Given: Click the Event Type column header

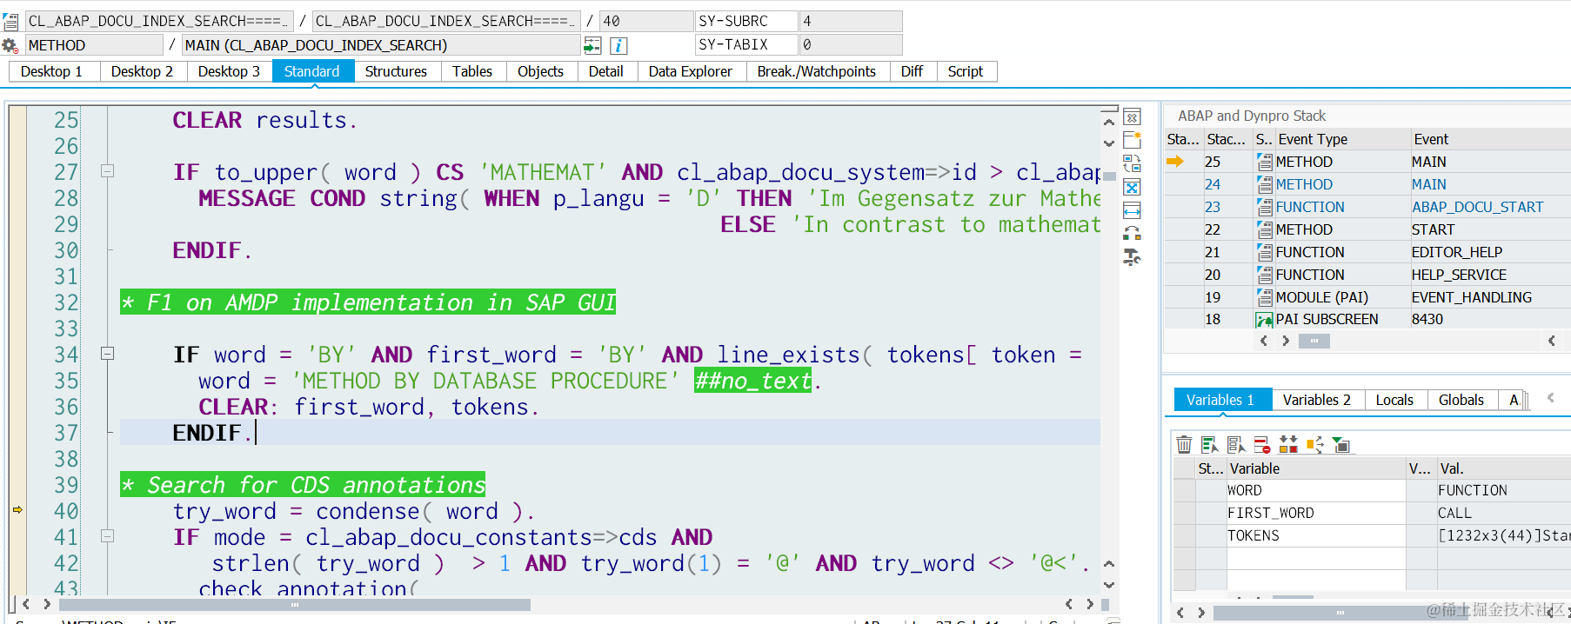Looking at the screenshot, I should pos(1342,139).
